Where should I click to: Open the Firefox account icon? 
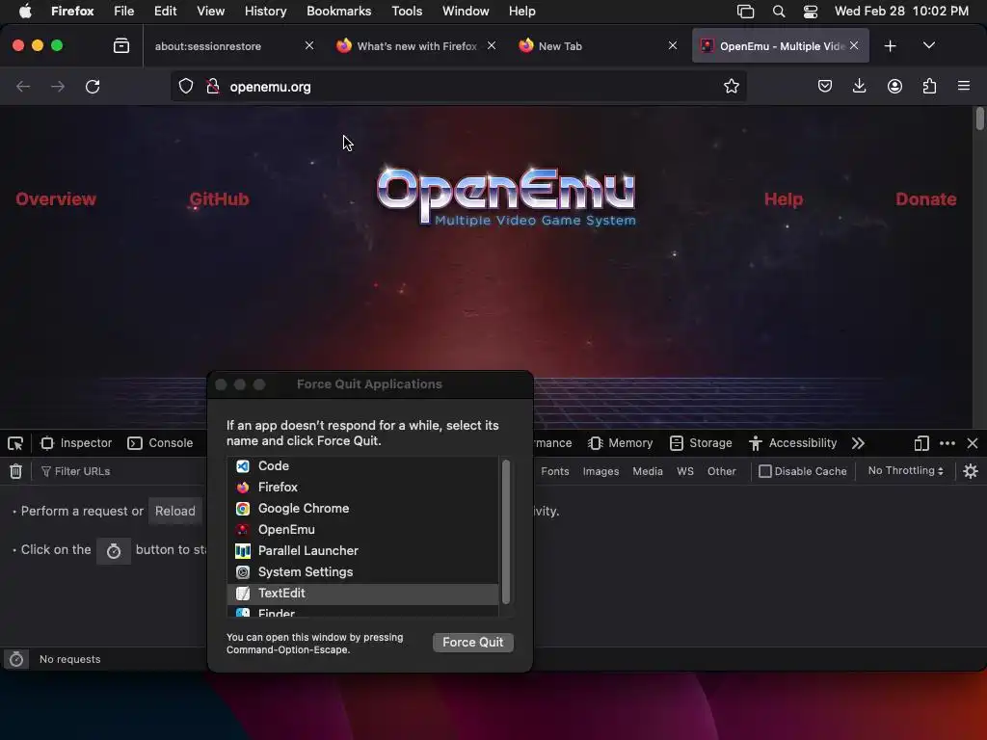pyautogui.click(x=894, y=86)
